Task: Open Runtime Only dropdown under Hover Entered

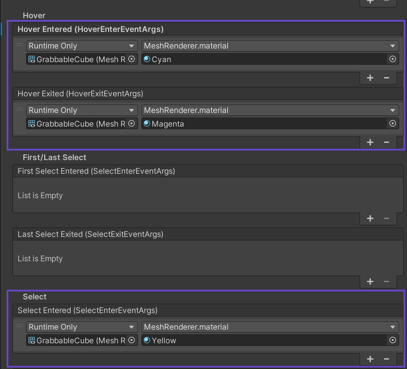Action: pyautogui.click(x=81, y=46)
